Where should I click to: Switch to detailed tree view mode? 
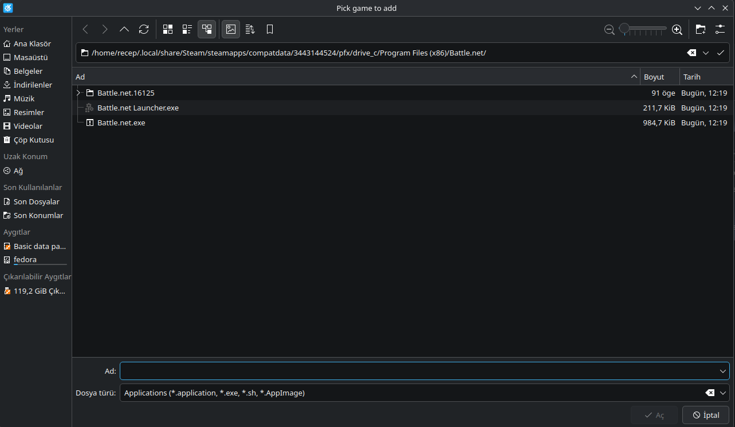point(207,29)
